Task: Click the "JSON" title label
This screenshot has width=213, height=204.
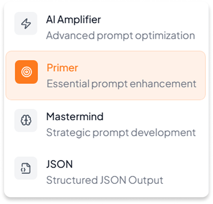Action: (x=60, y=165)
